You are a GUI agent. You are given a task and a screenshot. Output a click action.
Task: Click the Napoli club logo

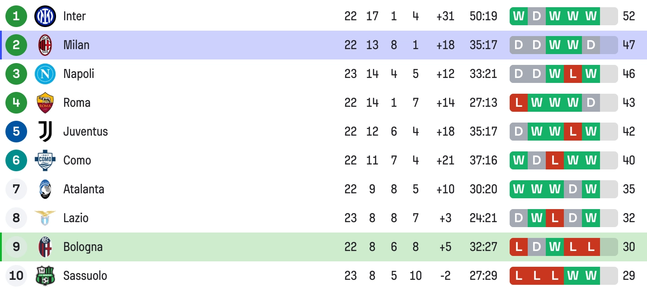tap(45, 74)
